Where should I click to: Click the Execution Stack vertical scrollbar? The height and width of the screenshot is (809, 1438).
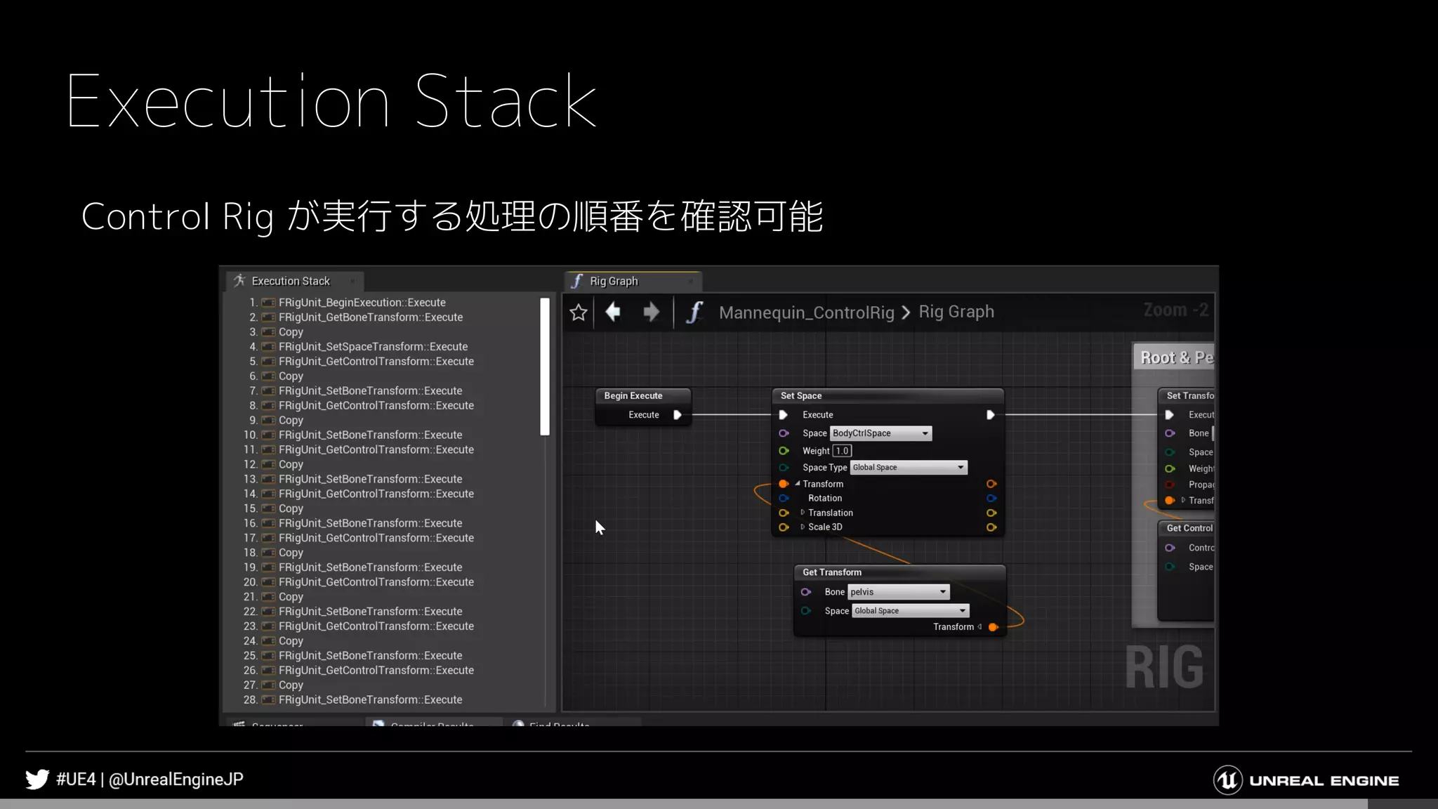coord(544,367)
